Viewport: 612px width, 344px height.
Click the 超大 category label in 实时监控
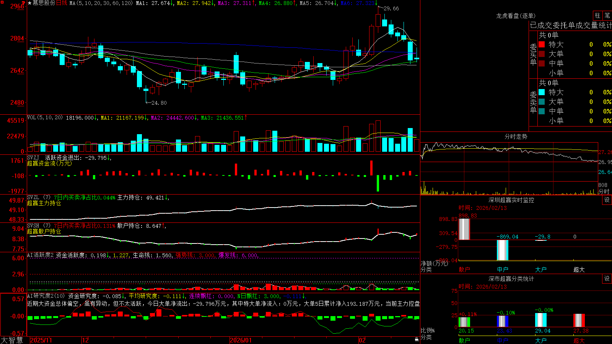click(x=579, y=269)
